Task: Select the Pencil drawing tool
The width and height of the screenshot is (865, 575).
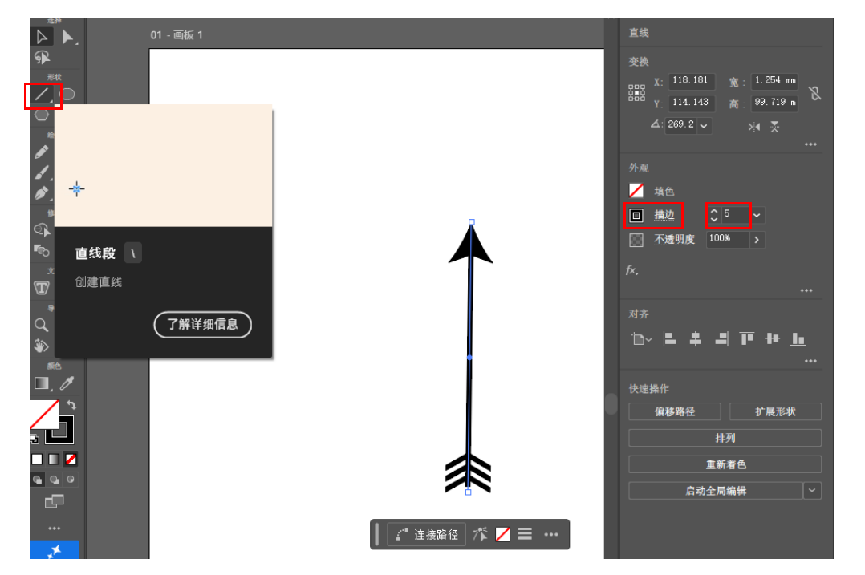Action: pyautogui.click(x=42, y=152)
